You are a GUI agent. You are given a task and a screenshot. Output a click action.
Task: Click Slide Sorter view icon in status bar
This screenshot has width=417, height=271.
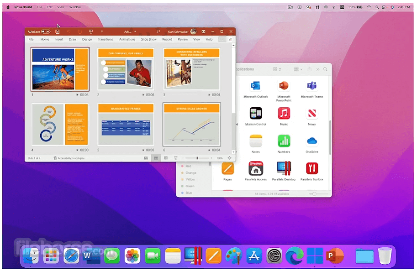tap(156, 158)
